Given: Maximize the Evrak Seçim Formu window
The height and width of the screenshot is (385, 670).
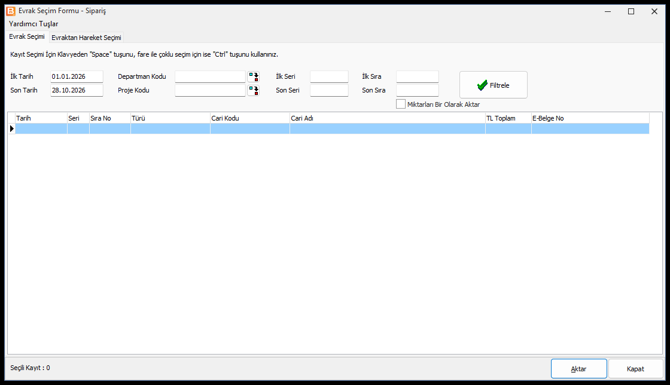Looking at the screenshot, I should pos(631,11).
